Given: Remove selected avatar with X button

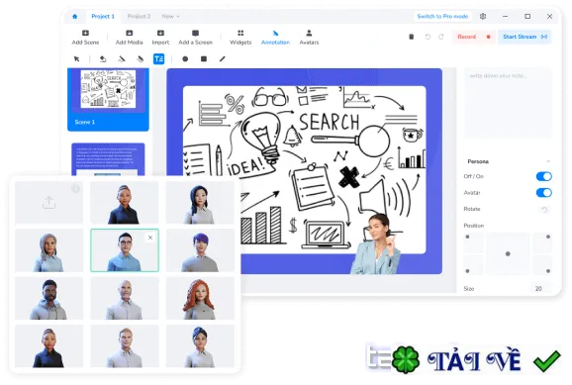Looking at the screenshot, I should pos(150,238).
